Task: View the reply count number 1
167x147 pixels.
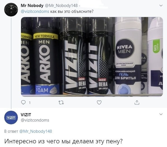Action: coord(30,103)
